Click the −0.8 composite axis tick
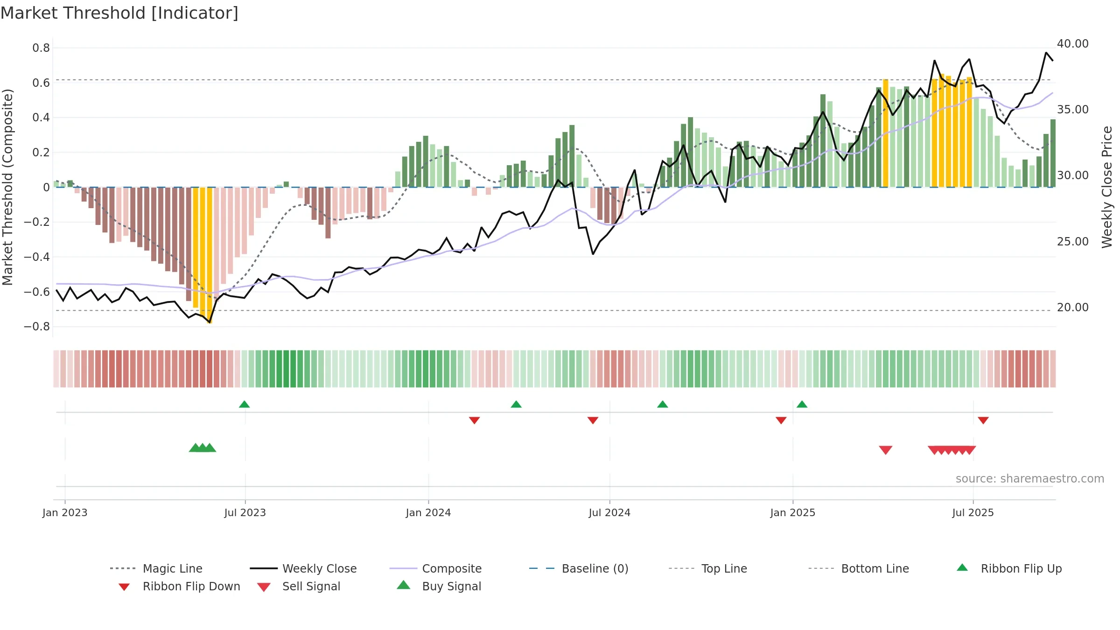Image resolution: width=1120 pixels, height=630 pixels. 37,327
